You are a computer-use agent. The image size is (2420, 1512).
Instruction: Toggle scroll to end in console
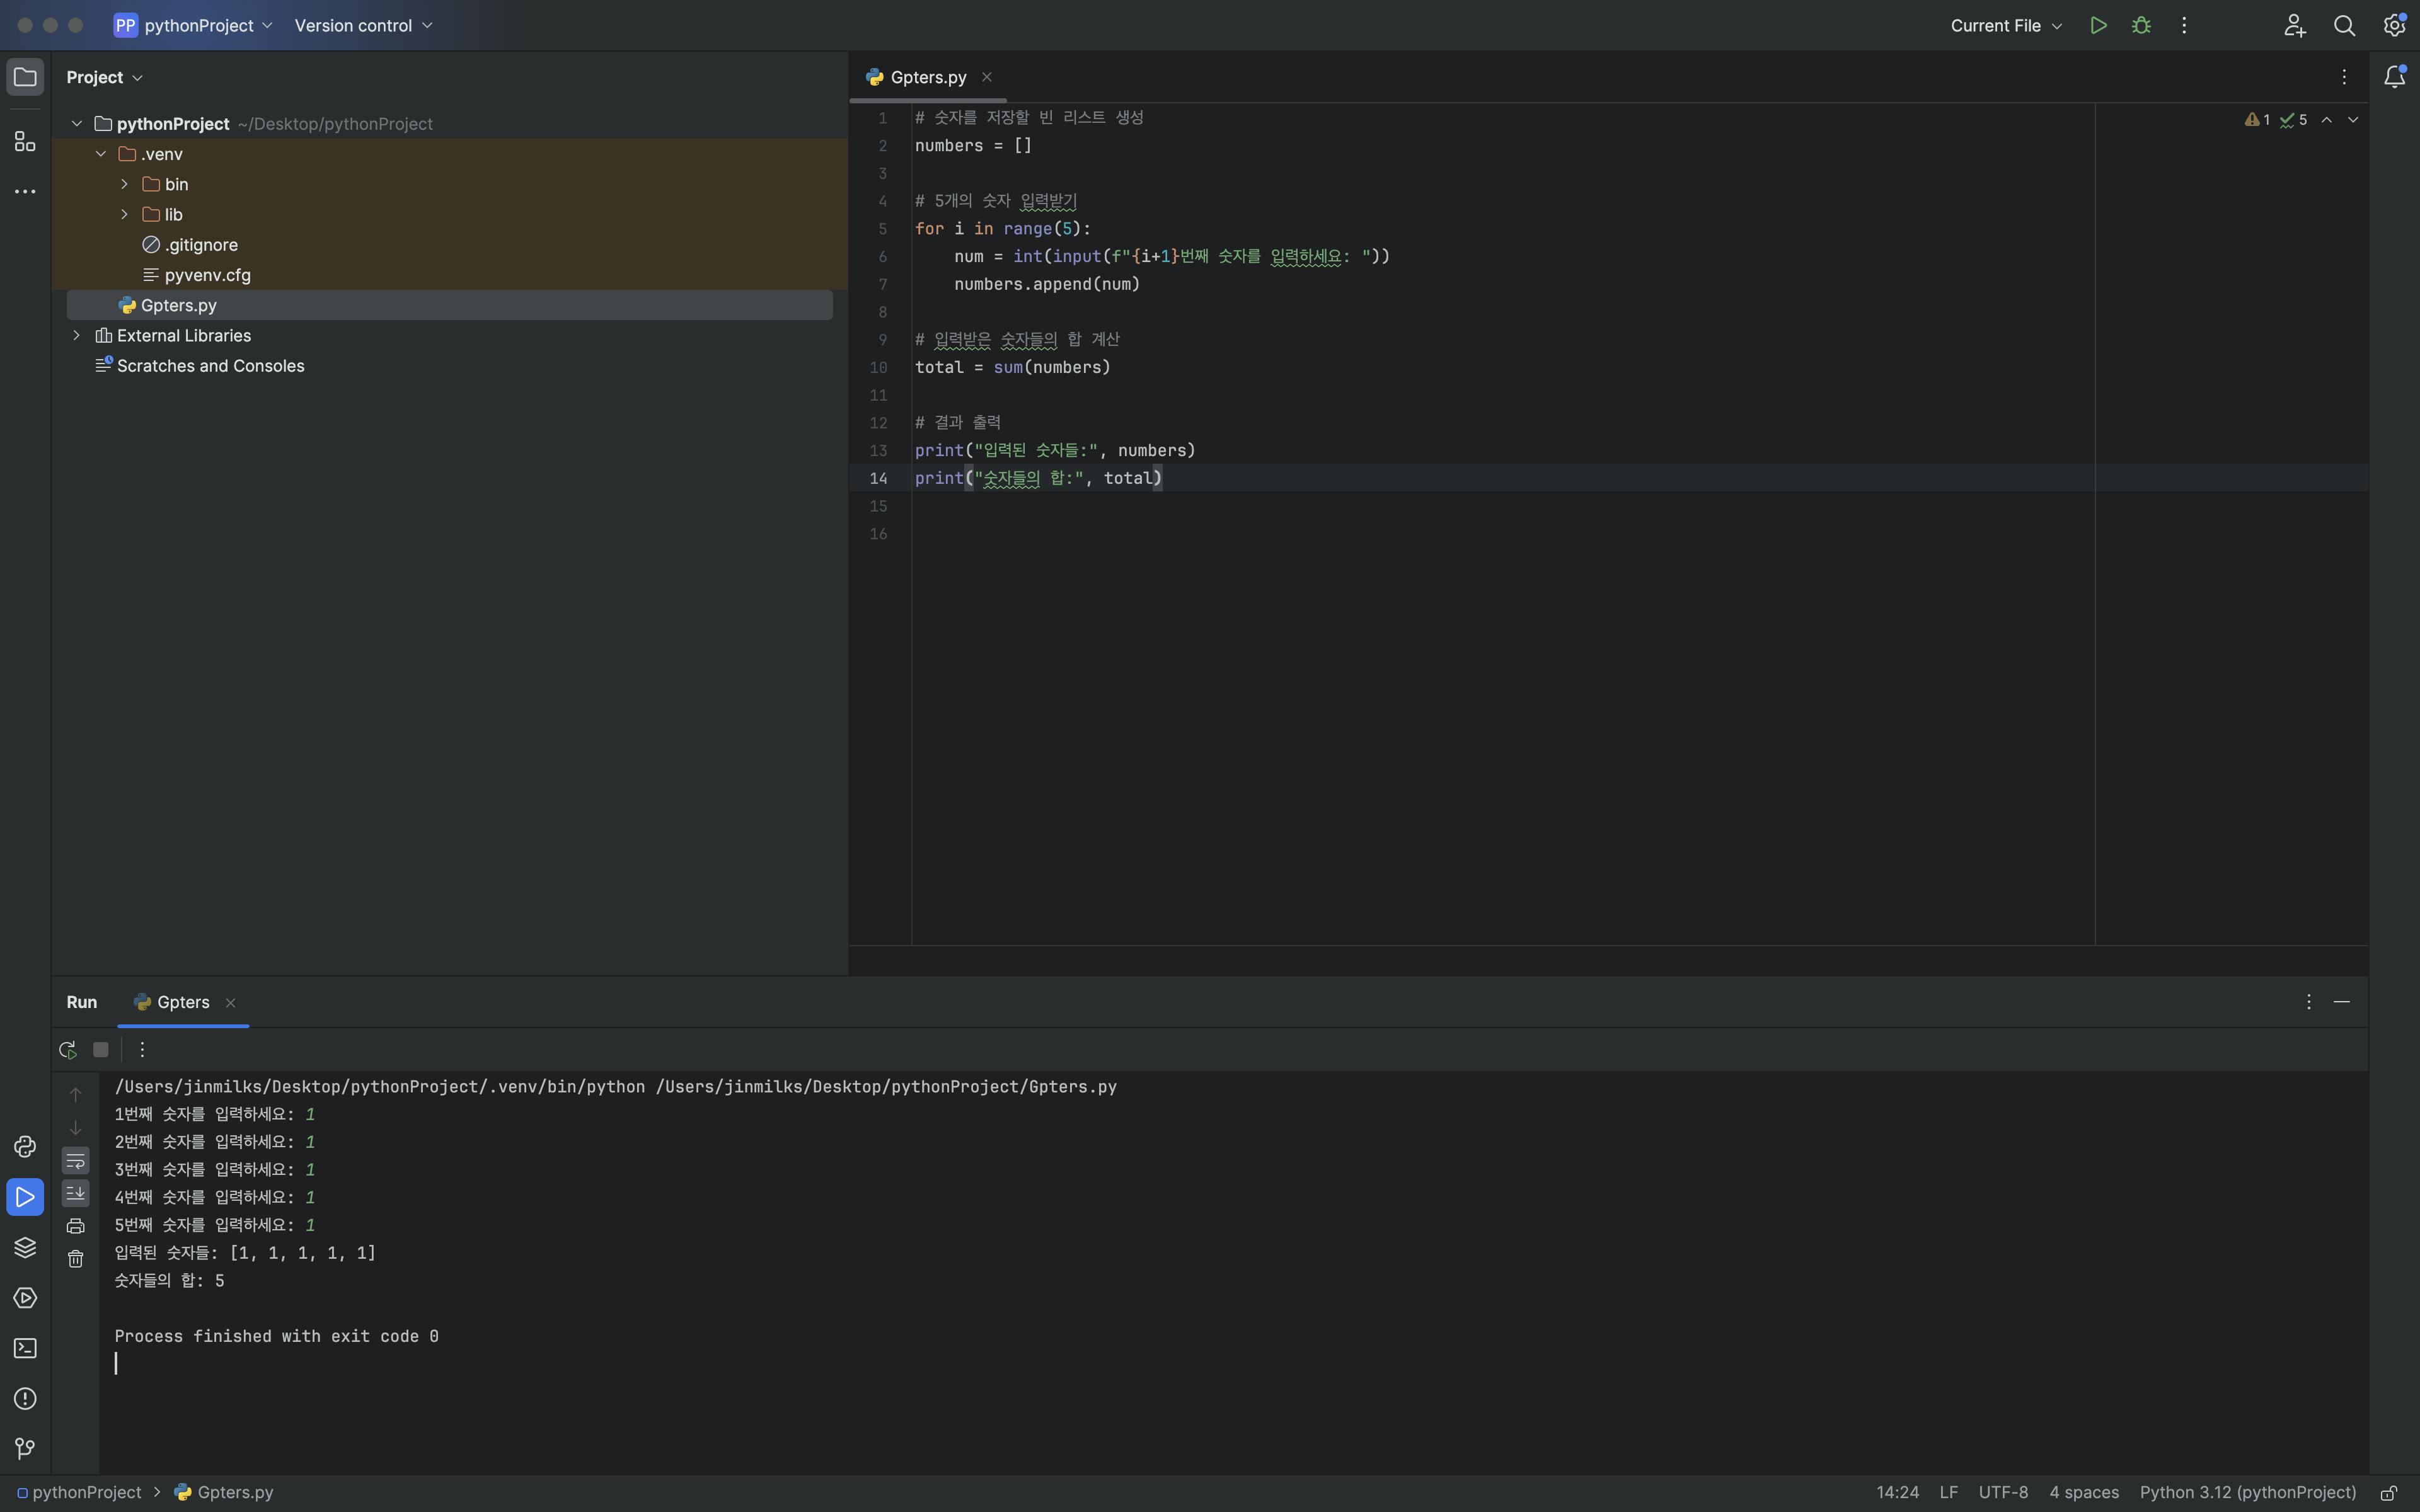76,1193
